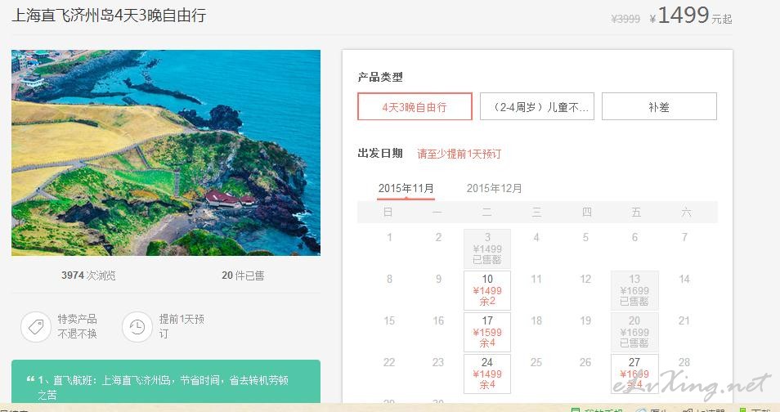Screen dimensions: 780x412
Task: Click the price tag icon beside 特卖产品
Action: pos(36,327)
